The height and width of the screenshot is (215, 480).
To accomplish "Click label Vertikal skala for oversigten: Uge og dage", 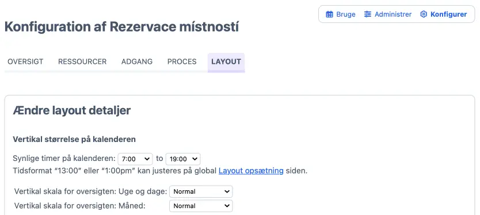I will [x=90, y=192].
